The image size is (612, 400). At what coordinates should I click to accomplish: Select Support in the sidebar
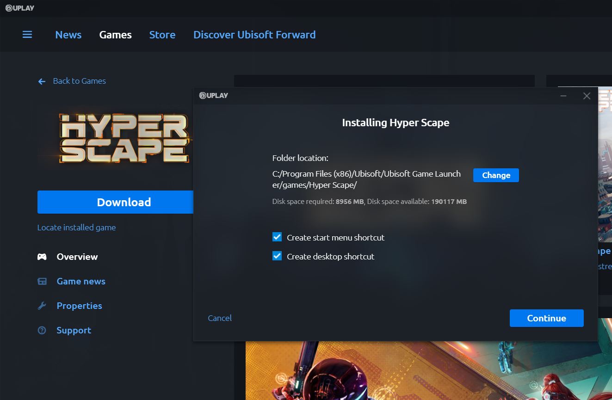coord(74,330)
